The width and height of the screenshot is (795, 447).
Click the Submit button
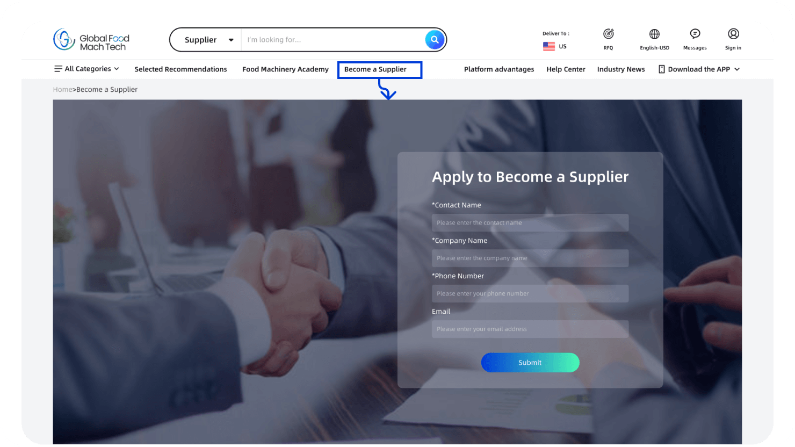[530, 363]
